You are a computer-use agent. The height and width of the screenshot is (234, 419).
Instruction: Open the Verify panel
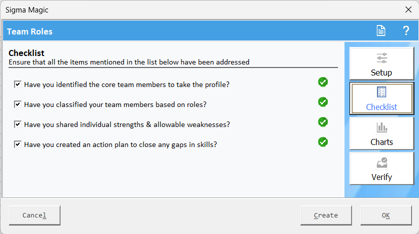pos(381,168)
